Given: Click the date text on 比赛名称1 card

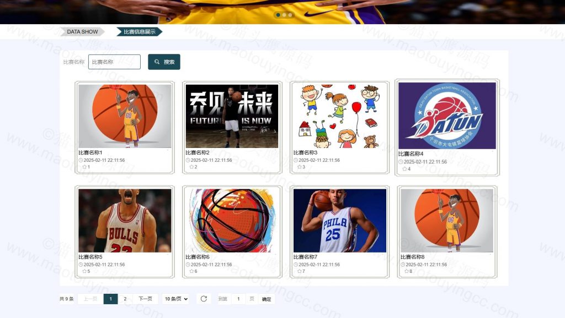Looking at the screenshot, I should pyautogui.click(x=104, y=160).
